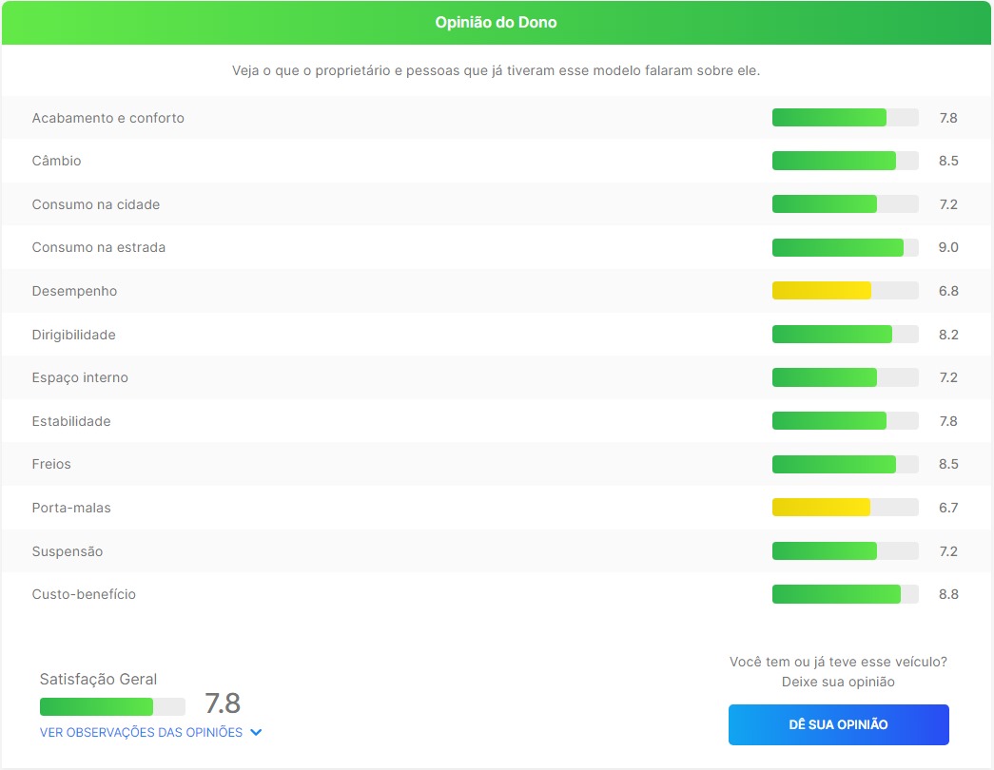Click the Deixe sua opinião text
This screenshot has width=994, height=770.
point(838,682)
